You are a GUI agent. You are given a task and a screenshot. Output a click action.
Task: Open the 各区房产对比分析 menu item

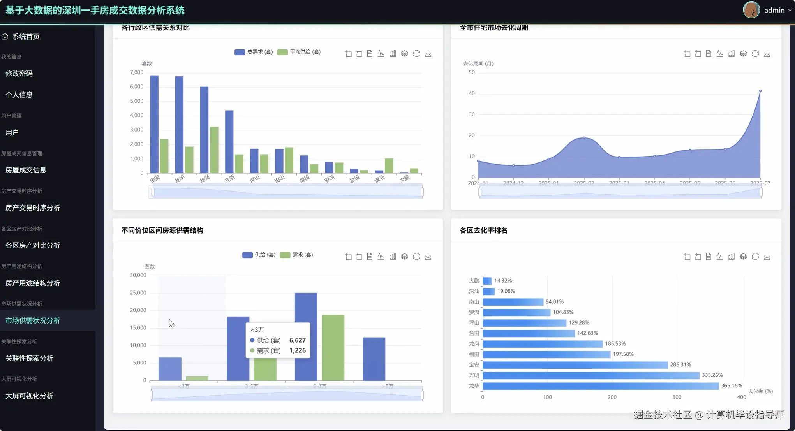pyautogui.click(x=33, y=245)
